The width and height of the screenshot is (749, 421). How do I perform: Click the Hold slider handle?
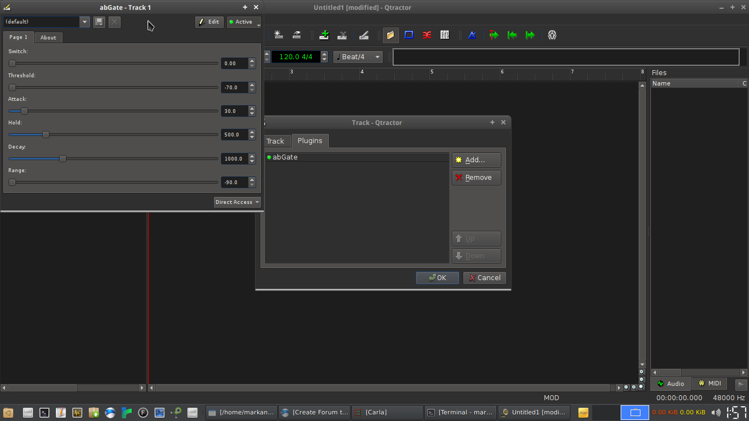[x=46, y=134]
